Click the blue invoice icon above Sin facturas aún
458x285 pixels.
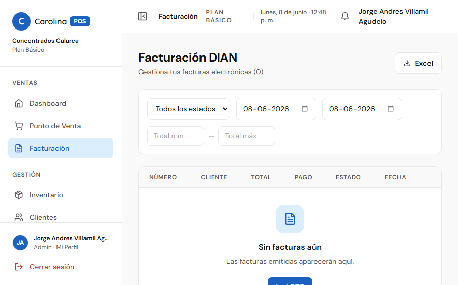click(290, 219)
